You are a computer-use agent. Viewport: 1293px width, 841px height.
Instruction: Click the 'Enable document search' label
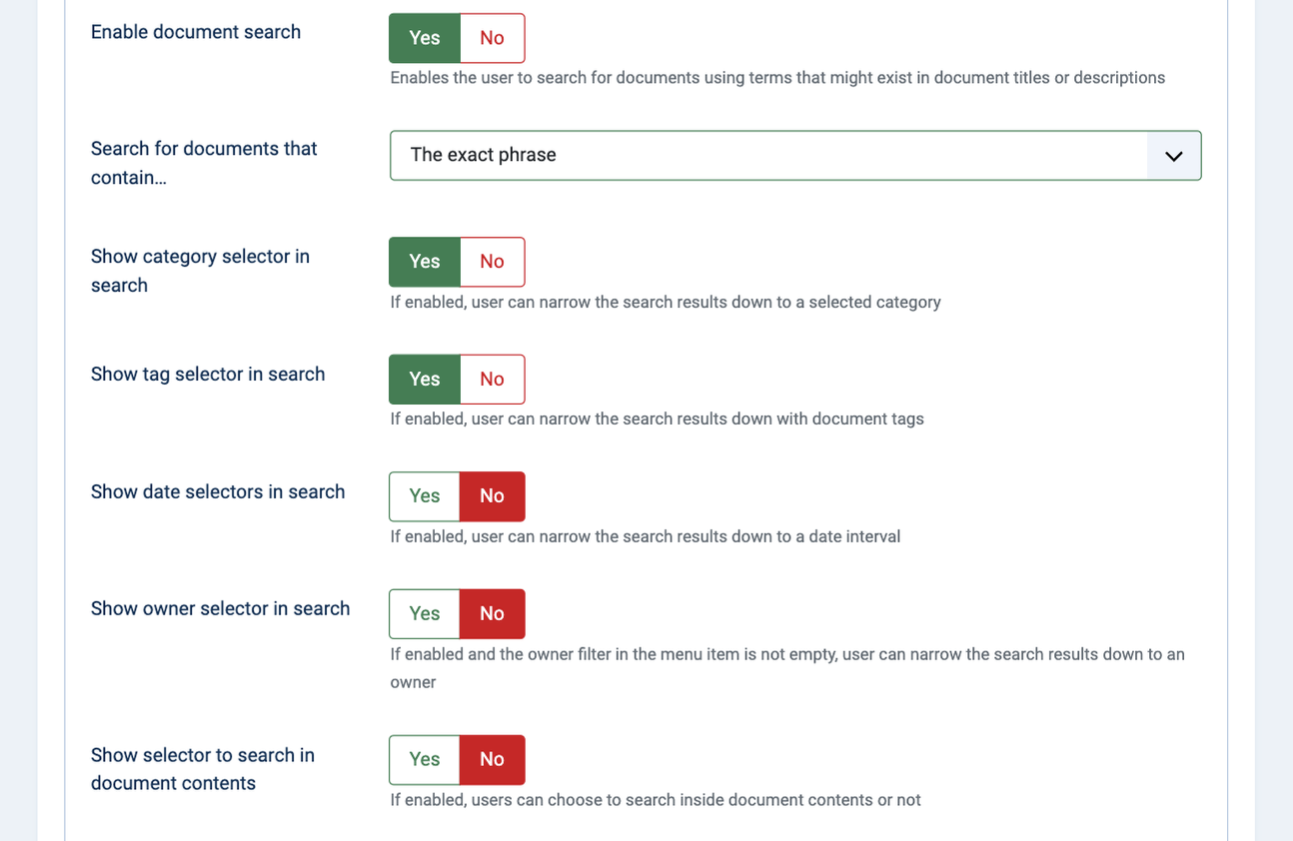pyautogui.click(x=196, y=32)
